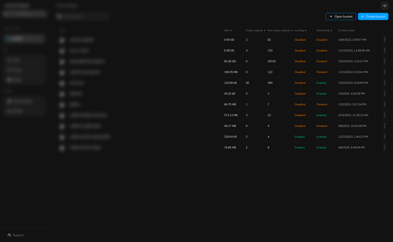Sort the table by Locking status

(300, 30)
